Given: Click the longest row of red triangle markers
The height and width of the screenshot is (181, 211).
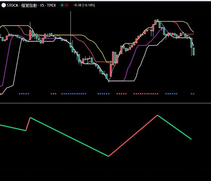Looking at the screenshot, I should (x=146, y=94).
